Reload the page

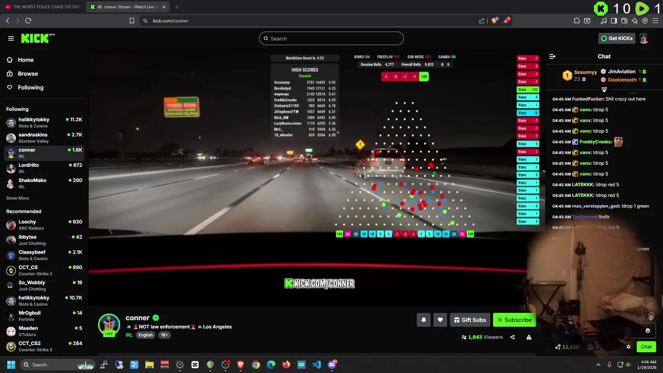tap(28, 21)
